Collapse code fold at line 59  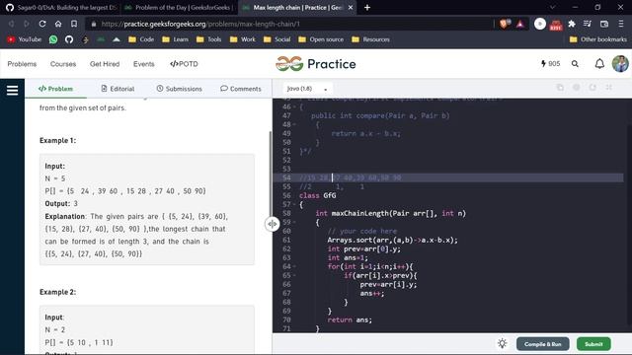[x=294, y=222]
